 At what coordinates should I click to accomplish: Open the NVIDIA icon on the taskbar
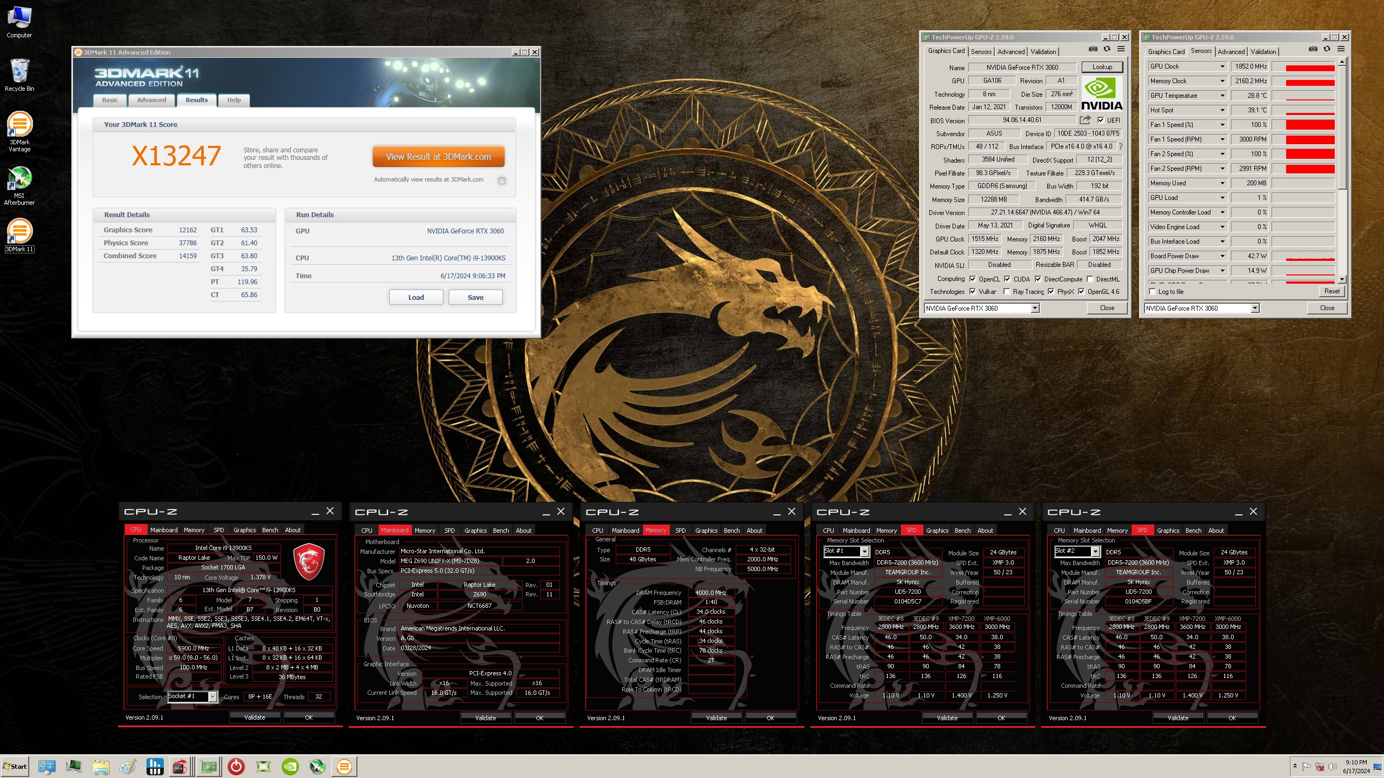pyautogui.click(x=290, y=767)
